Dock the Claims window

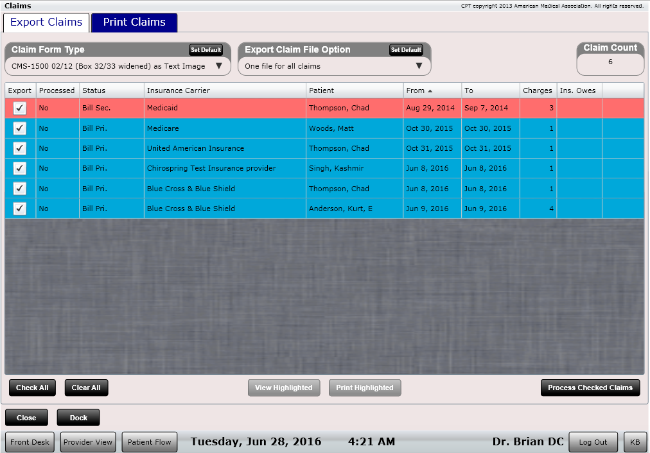pyautogui.click(x=78, y=417)
